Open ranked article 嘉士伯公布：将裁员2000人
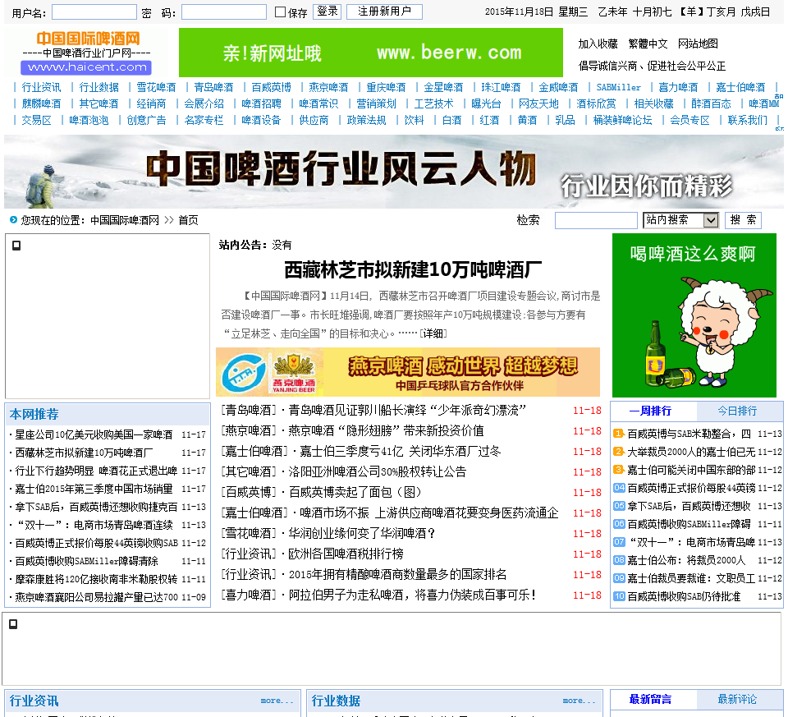 pyautogui.click(x=686, y=560)
